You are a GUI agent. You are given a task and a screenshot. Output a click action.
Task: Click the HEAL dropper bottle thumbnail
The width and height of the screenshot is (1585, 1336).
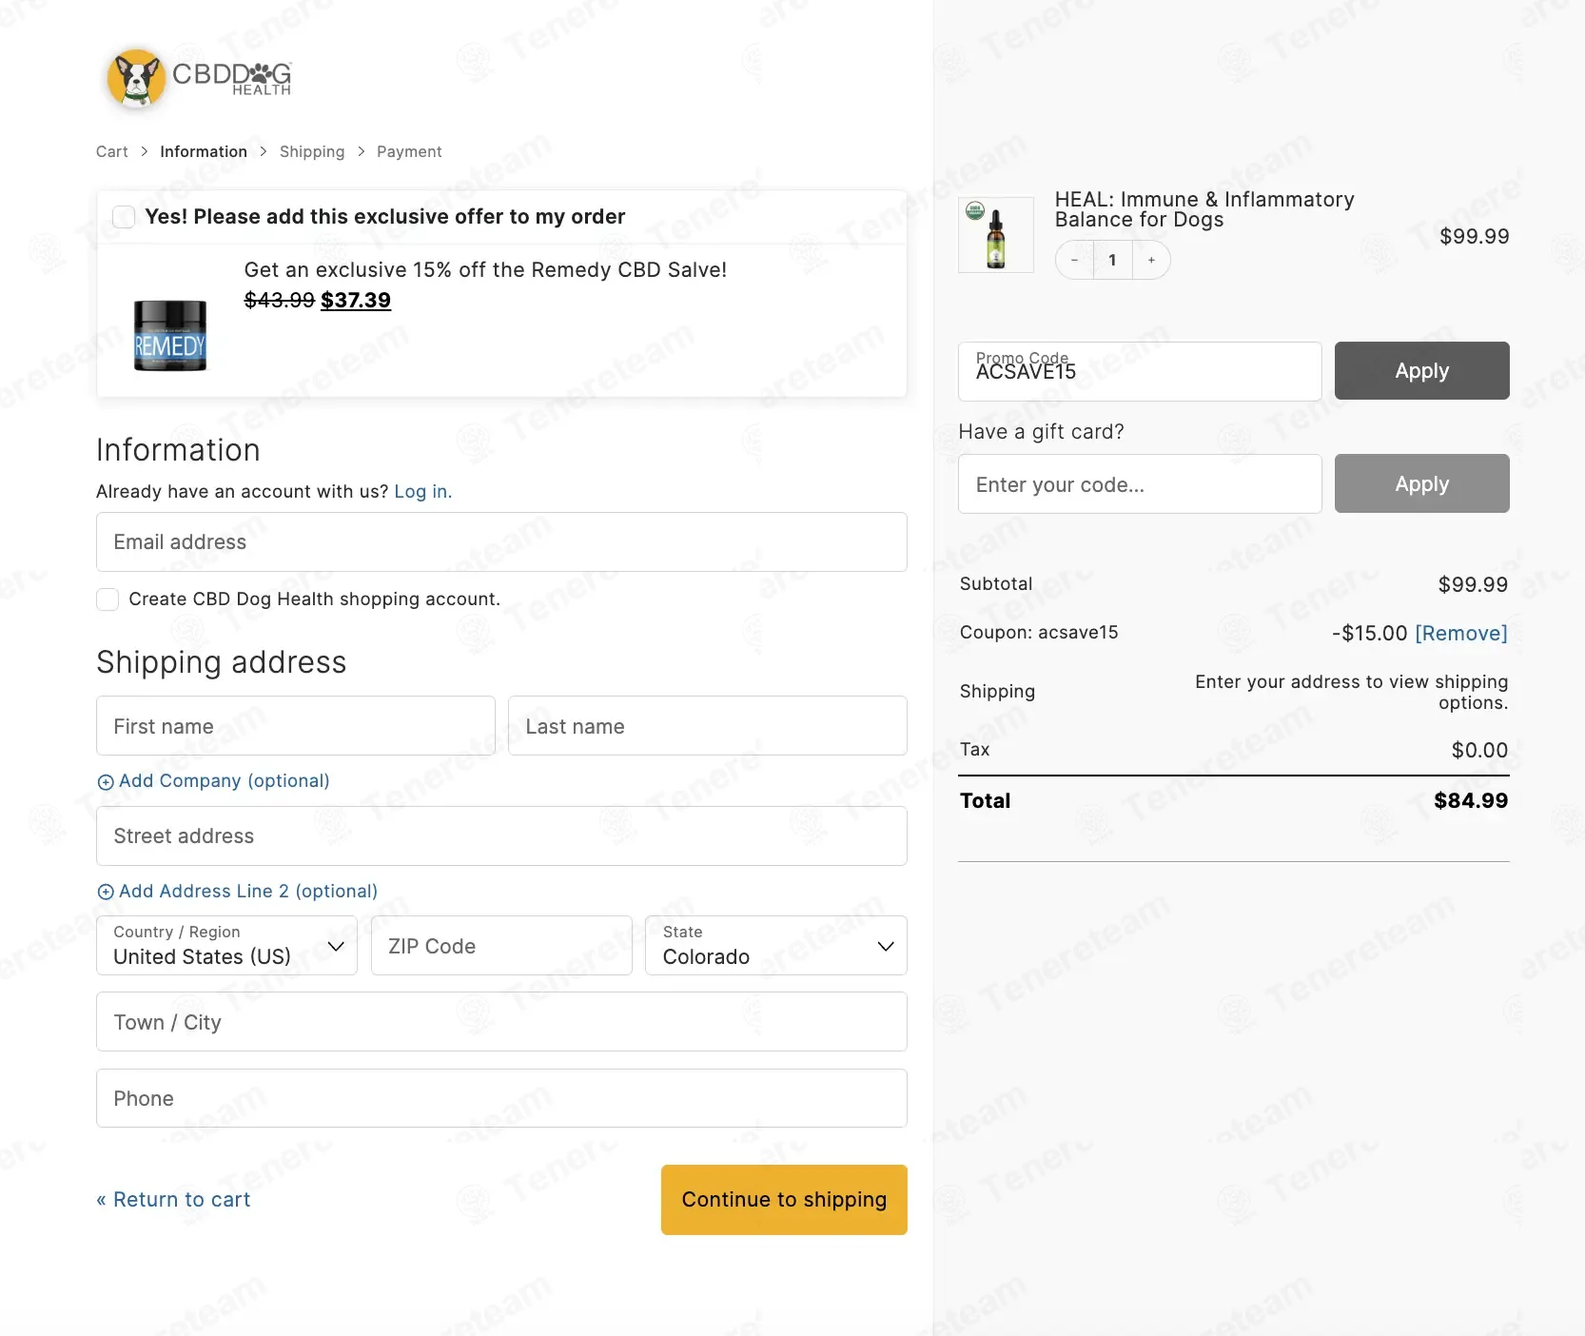point(996,235)
